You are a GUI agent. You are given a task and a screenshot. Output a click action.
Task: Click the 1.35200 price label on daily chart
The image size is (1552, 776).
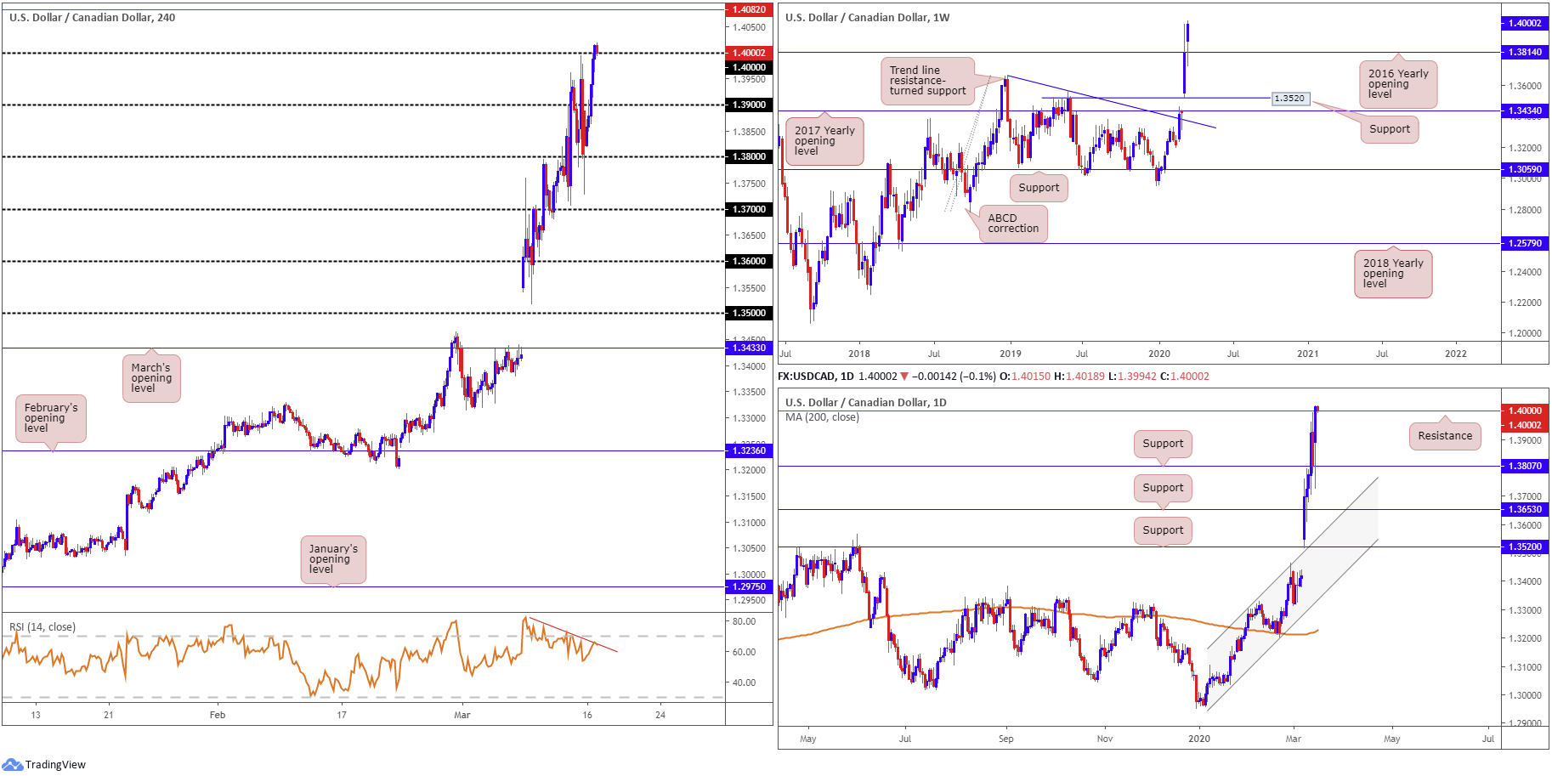pyautogui.click(x=1525, y=547)
